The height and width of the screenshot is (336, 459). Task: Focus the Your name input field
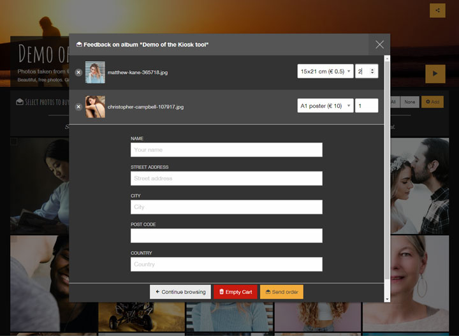coord(226,150)
